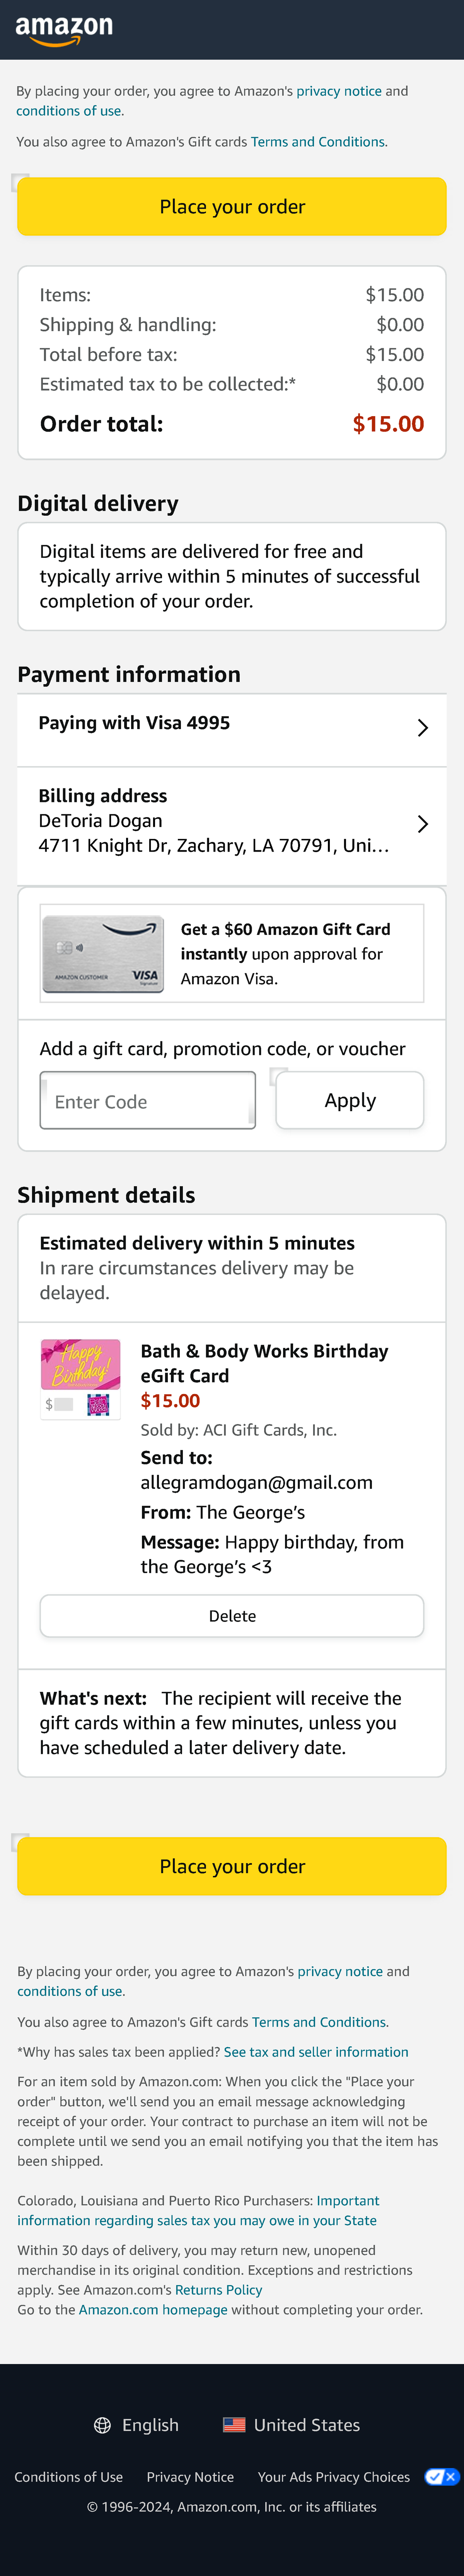Screen dimensions: 464x2576
Task: Click the Ads Privacy Choices toggle icon
Action: 441,2477
